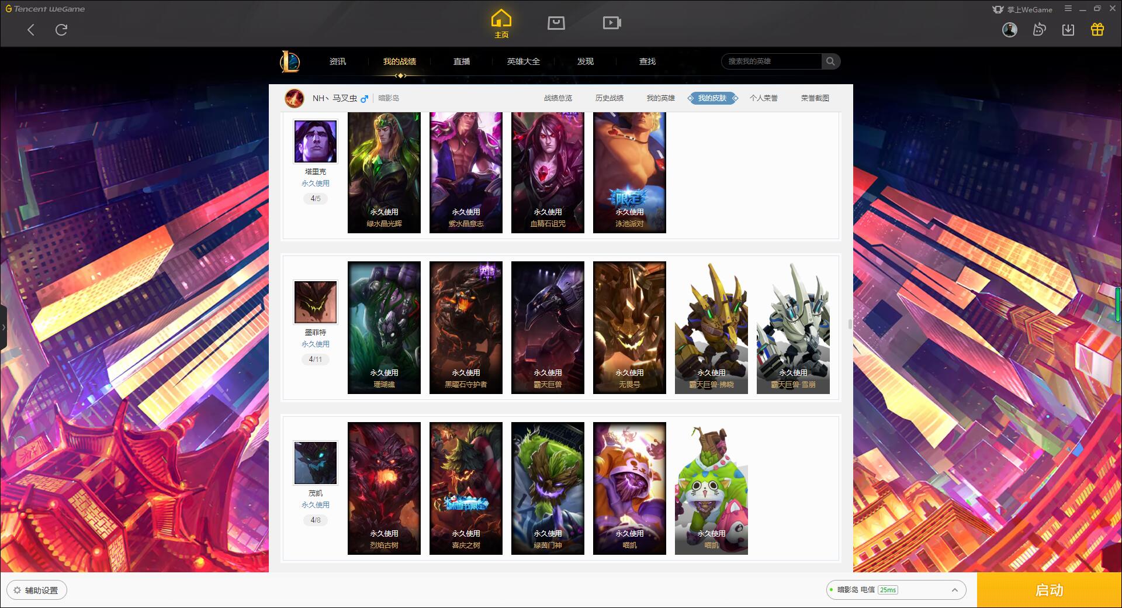Viewport: 1122px width, 608px height.
Task: Open the 直播 tab
Action: [462, 61]
